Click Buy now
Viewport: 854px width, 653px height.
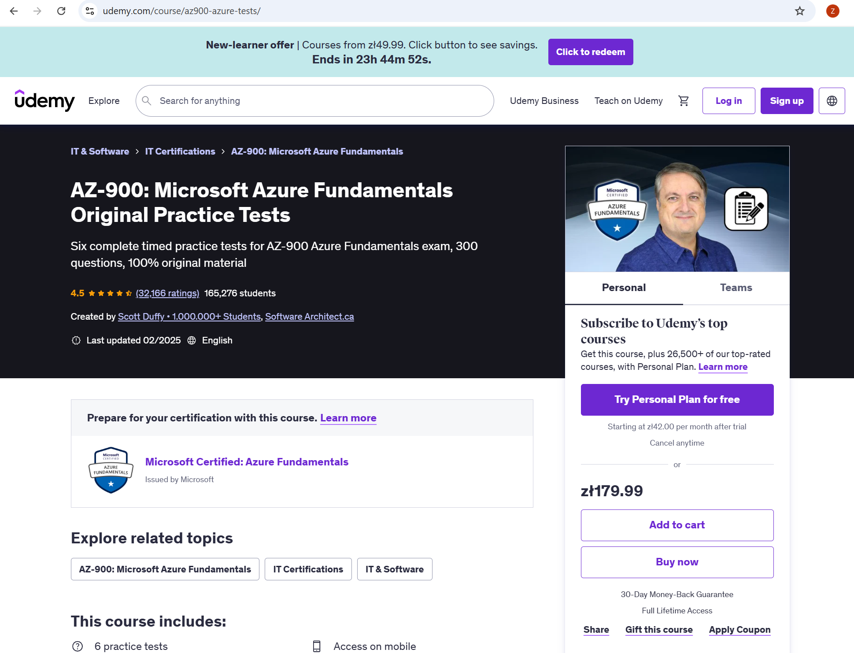[677, 562]
